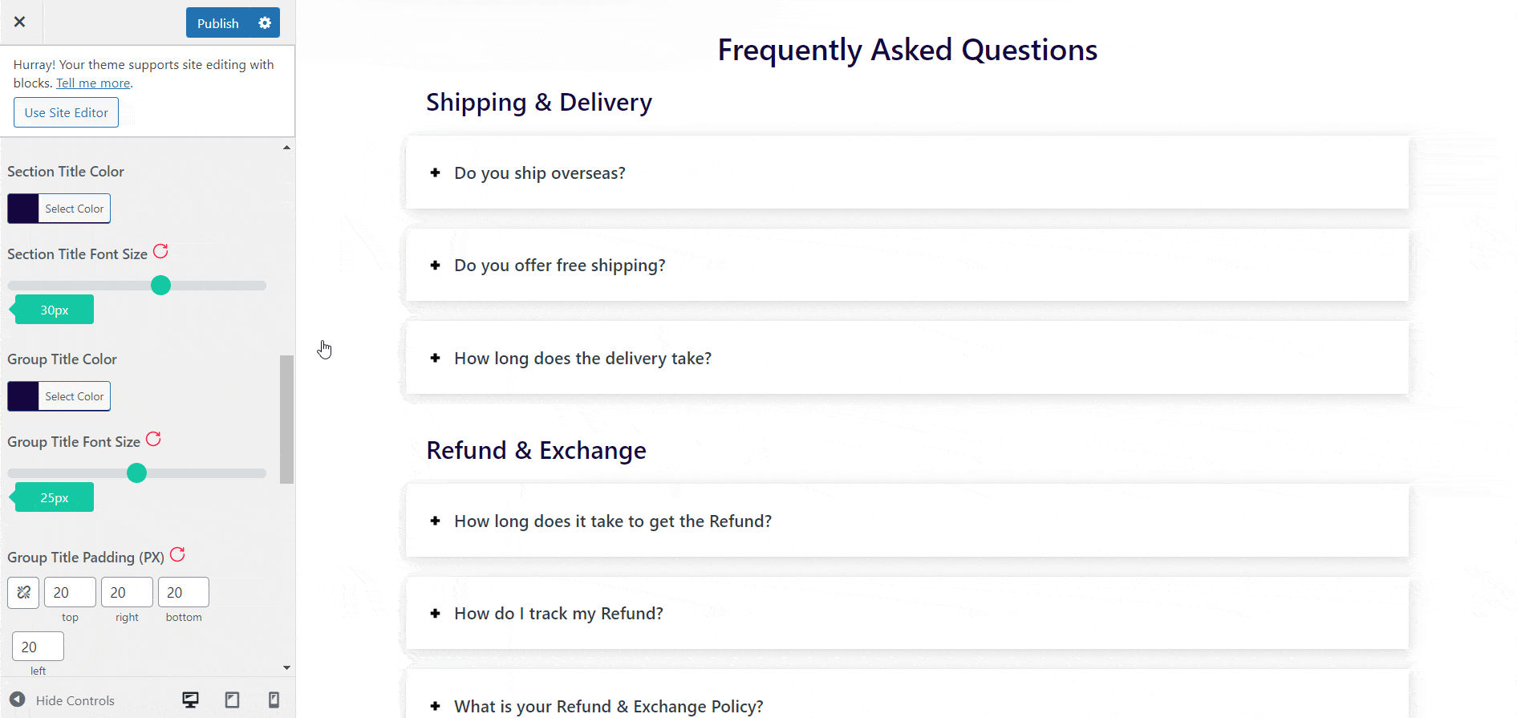Switch preview to tablet view
The image size is (1517, 718).
232,700
